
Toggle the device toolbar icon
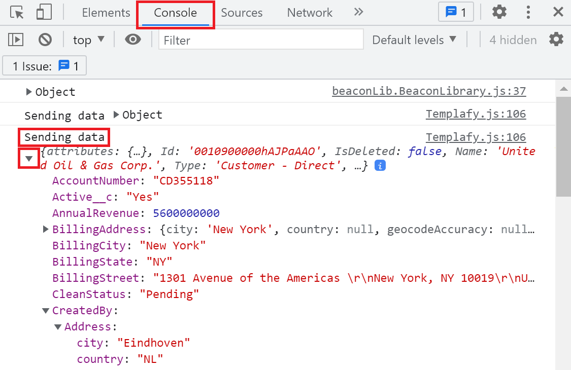tap(44, 12)
